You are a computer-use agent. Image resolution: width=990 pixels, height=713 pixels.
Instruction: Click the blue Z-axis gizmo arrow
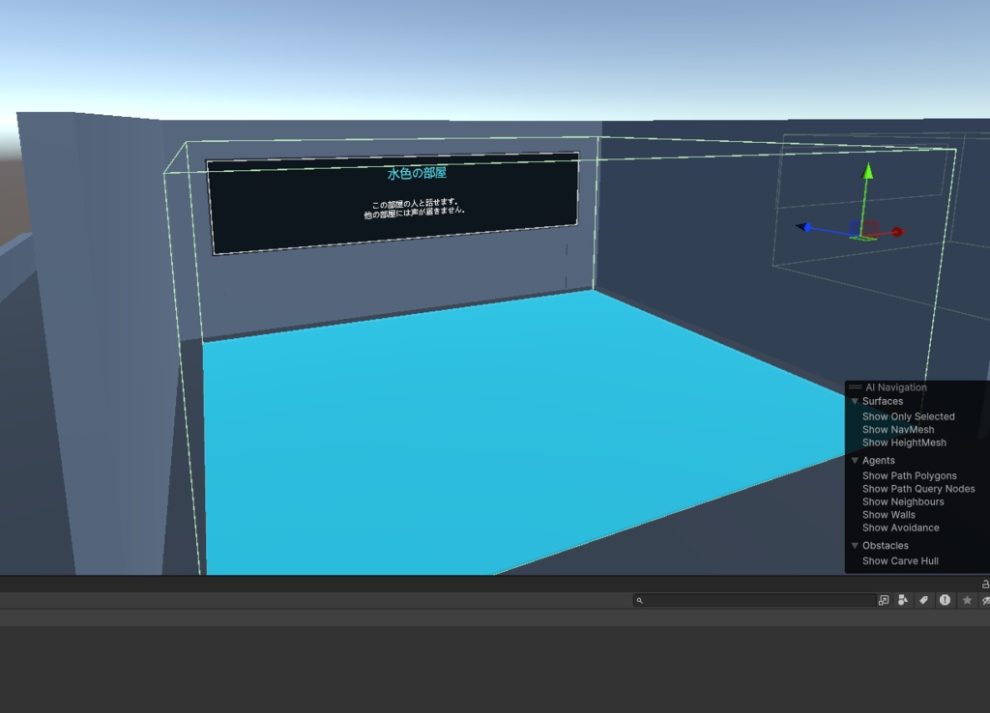tap(803, 227)
